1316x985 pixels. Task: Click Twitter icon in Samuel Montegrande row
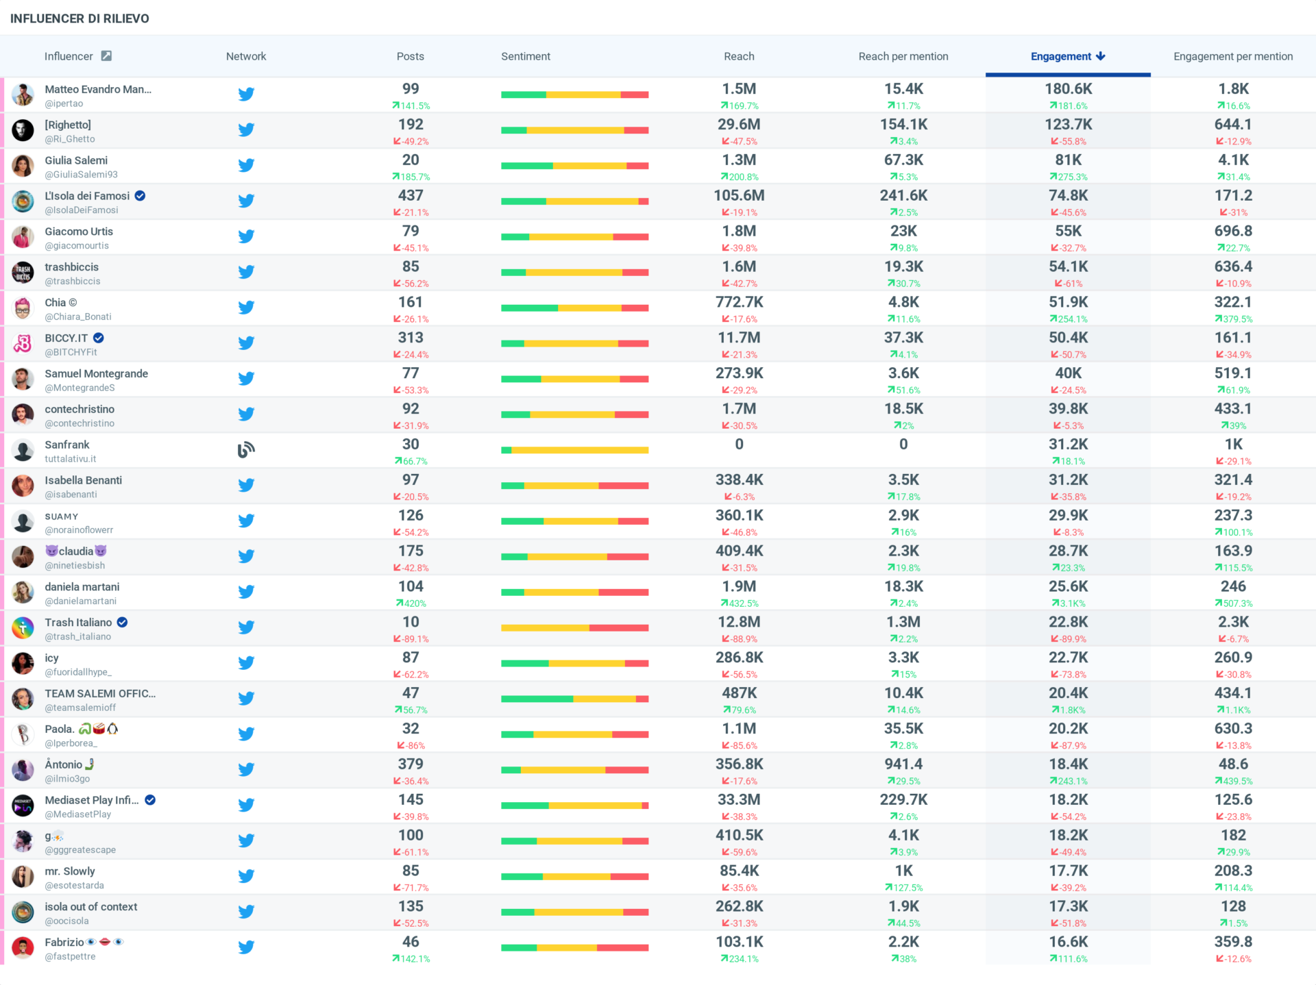246,379
